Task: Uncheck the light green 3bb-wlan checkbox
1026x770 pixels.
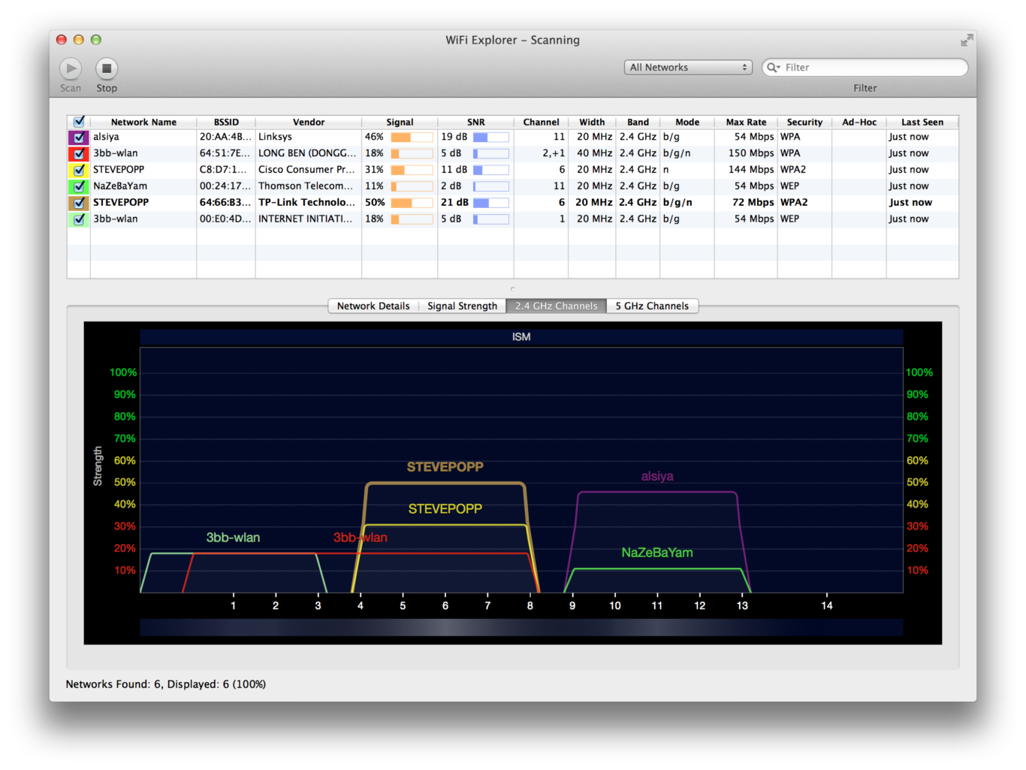Action: pos(79,219)
